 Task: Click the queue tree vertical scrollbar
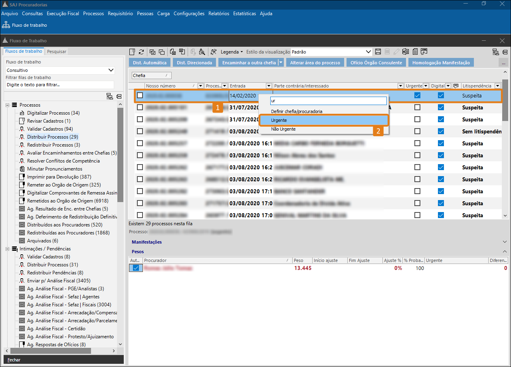coord(121,155)
